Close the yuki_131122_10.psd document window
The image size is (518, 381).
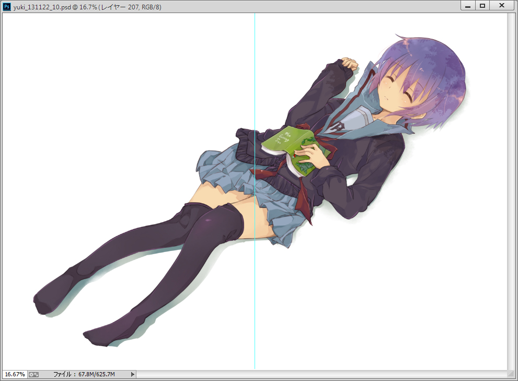click(501, 6)
